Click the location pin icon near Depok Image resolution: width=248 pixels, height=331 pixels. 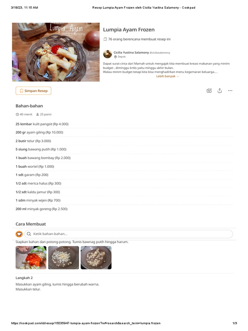point(115,57)
